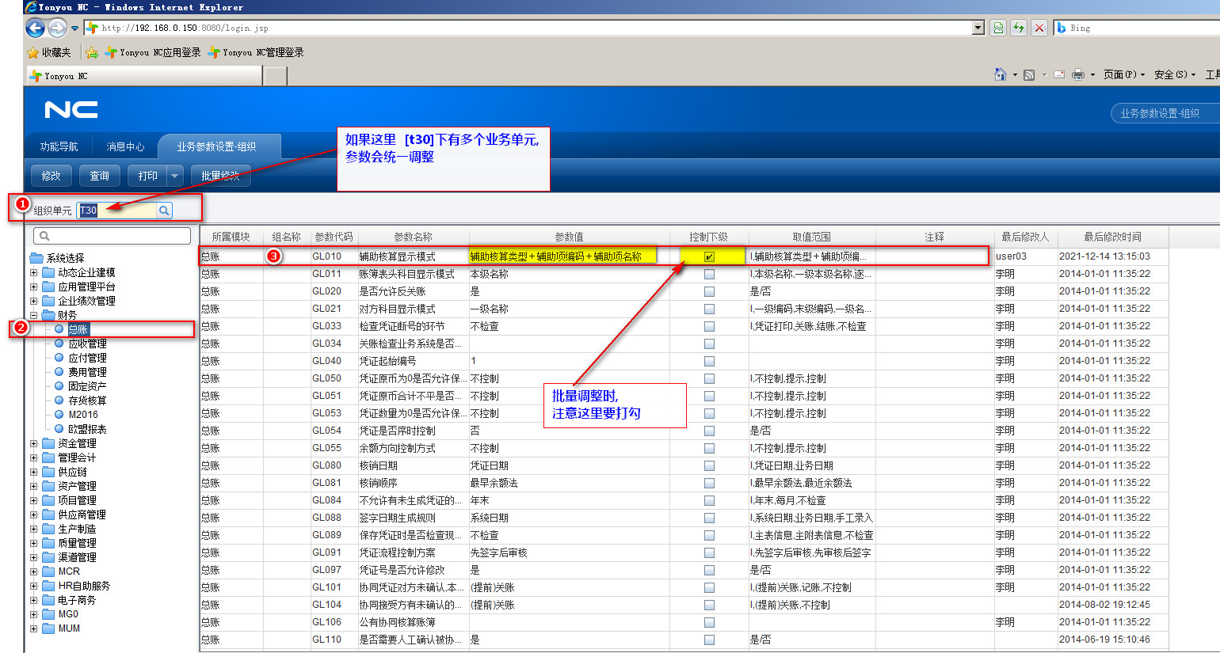Viewport: 1220px width, 653px height.
Task: Click the 修改 button
Action: 51,176
